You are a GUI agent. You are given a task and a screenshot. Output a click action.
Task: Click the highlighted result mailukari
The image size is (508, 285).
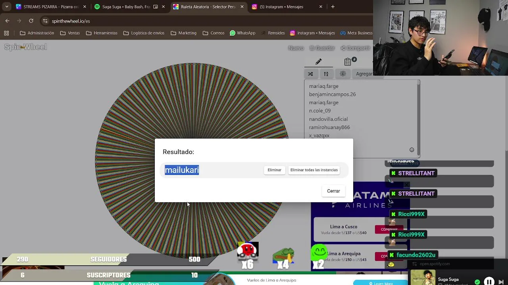pyautogui.click(x=182, y=170)
